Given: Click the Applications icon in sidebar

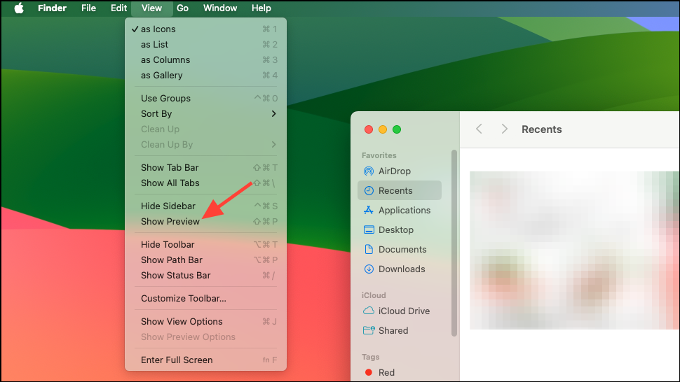Looking at the screenshot, I should (369, 211).
